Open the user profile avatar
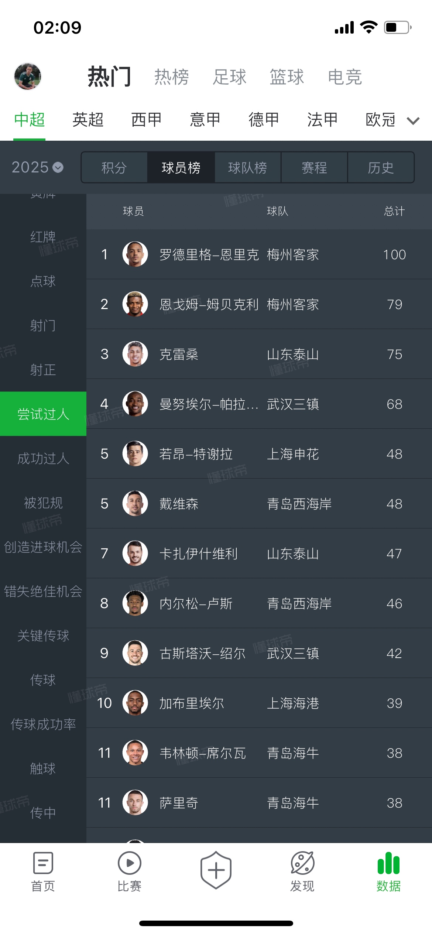 tap(28, 76)
